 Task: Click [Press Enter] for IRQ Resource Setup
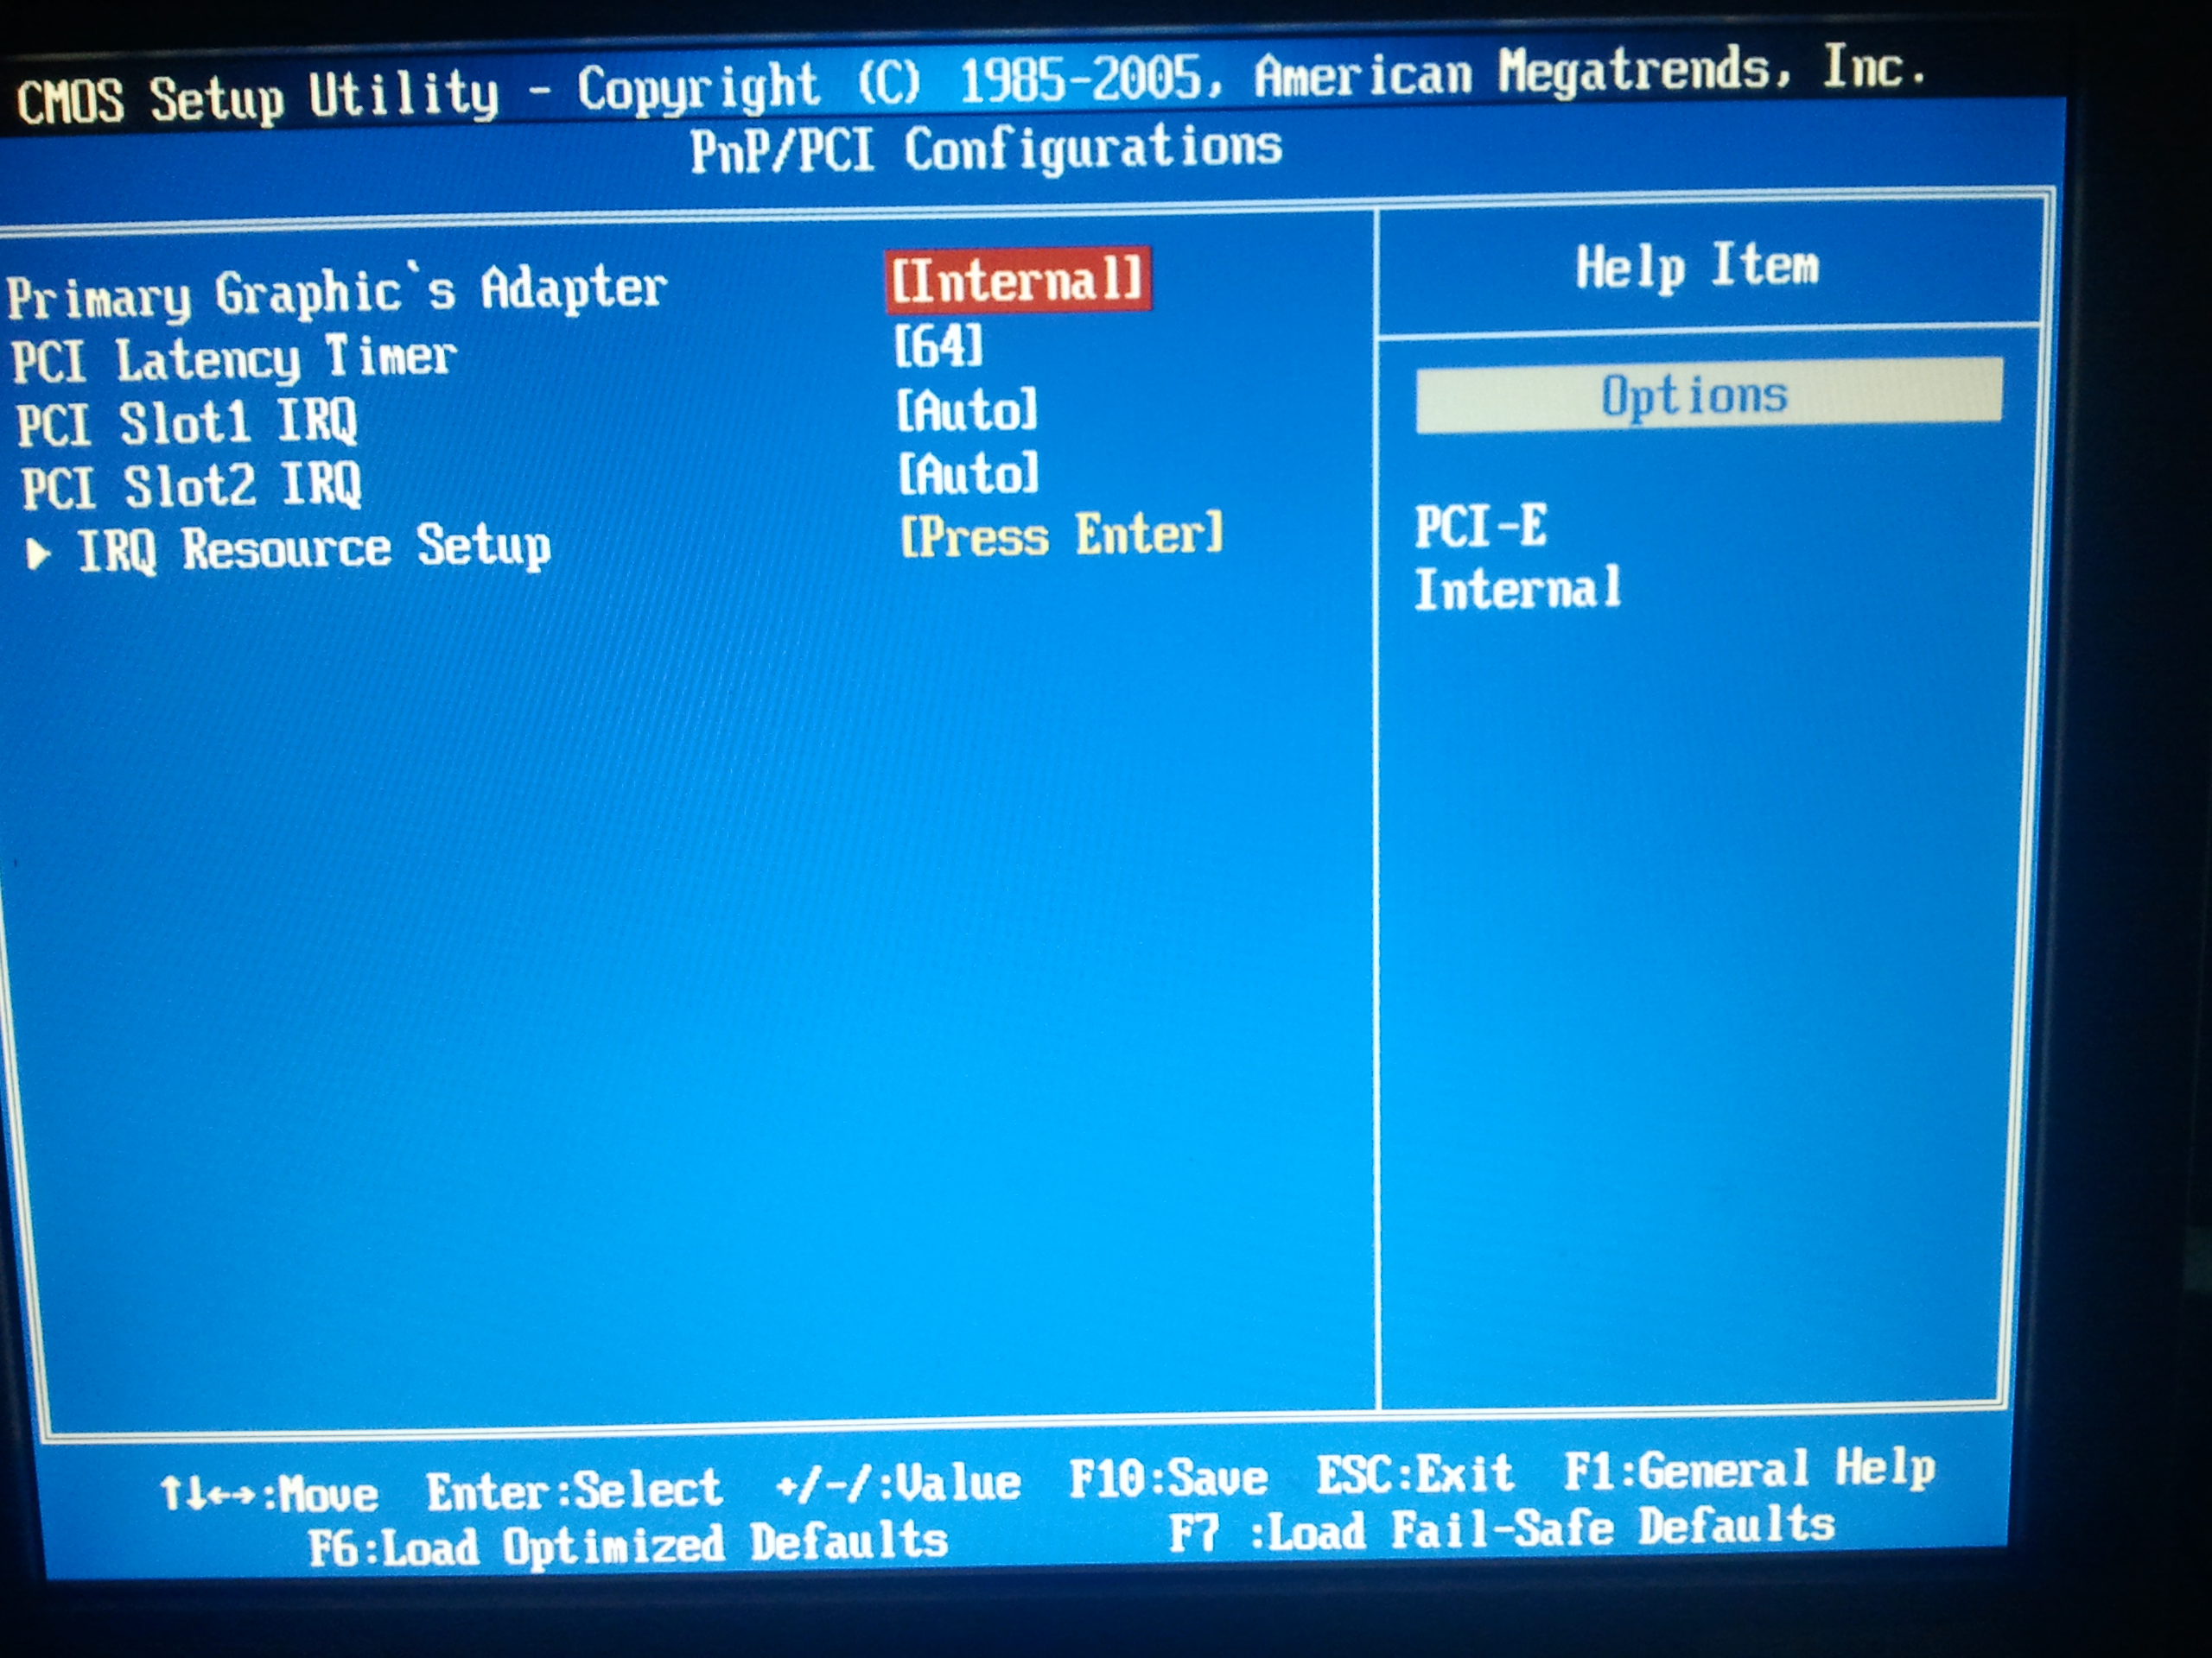pyautogui.click(x=1061, y=535)
